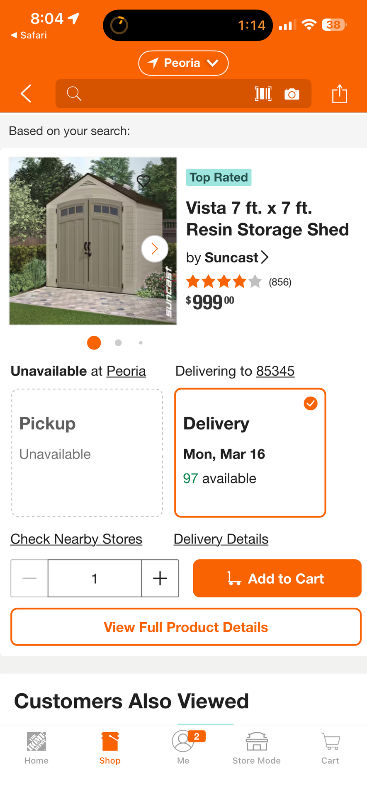The image size is (367, 796).
Task: Tap the barcode scanner icon
Action: 263,94
